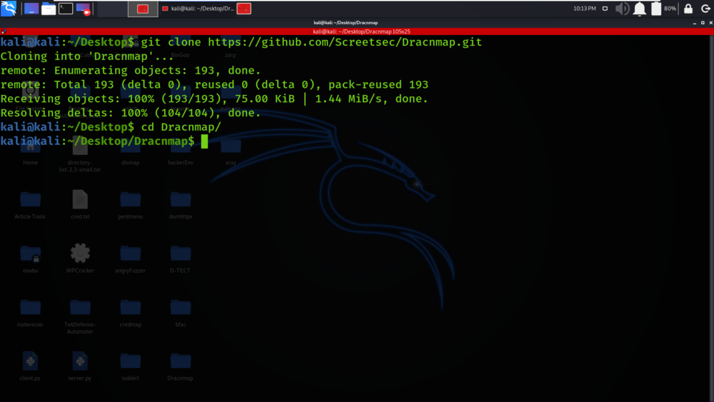
Task: Click the "cd Dracnmap/" command text
Action: (x=181, y=127)
